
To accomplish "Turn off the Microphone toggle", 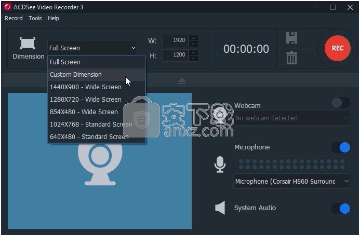I will pos(341,147).
